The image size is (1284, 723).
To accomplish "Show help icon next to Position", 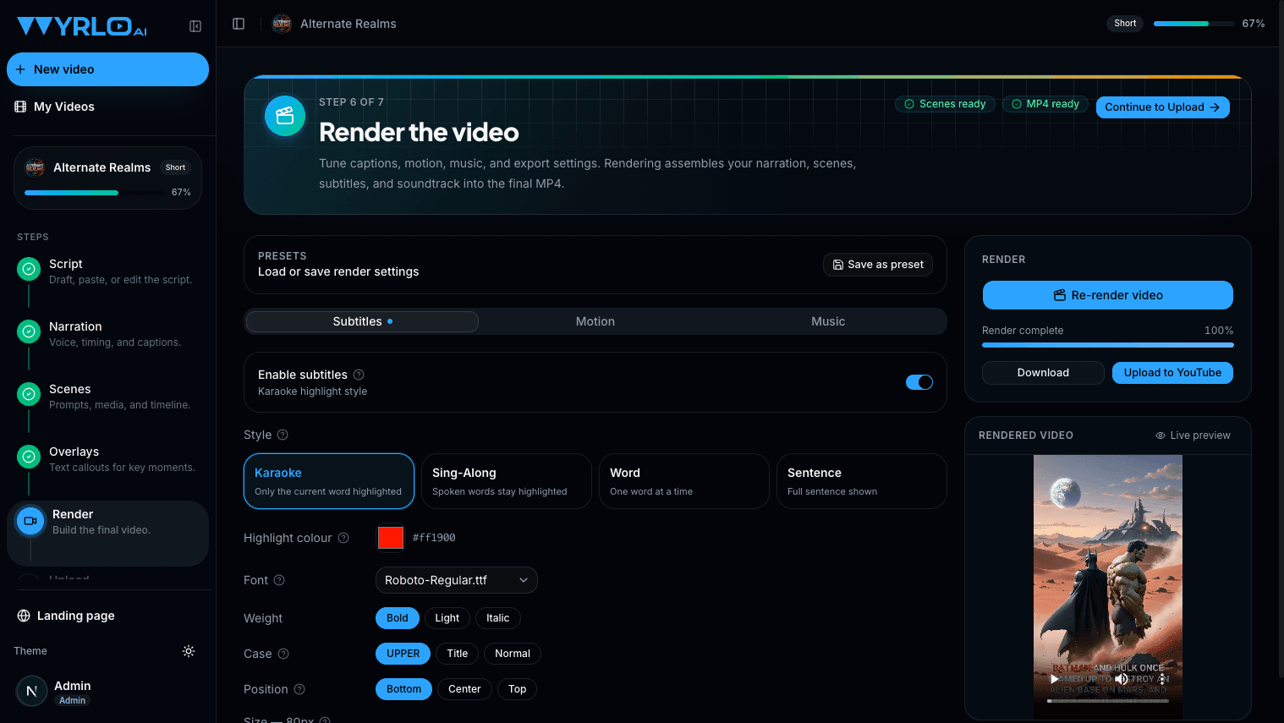I will click(299, 689).
